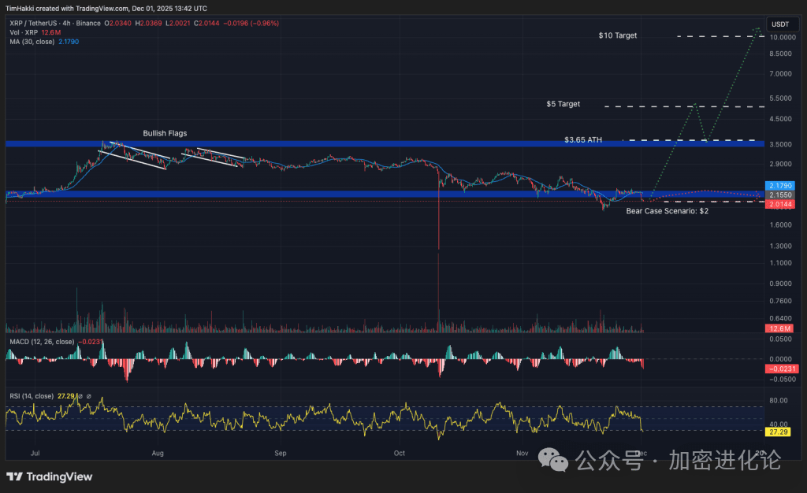This screenshot has width=807, height=493.
Task: Click the Vol · XRP legend entry
Action: pos(24,32)
